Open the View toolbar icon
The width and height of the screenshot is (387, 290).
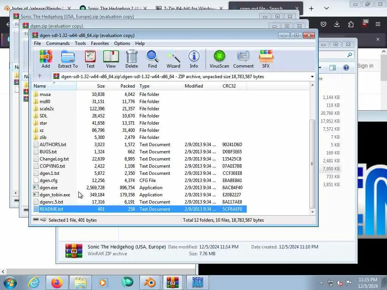(x=111, y=59)
